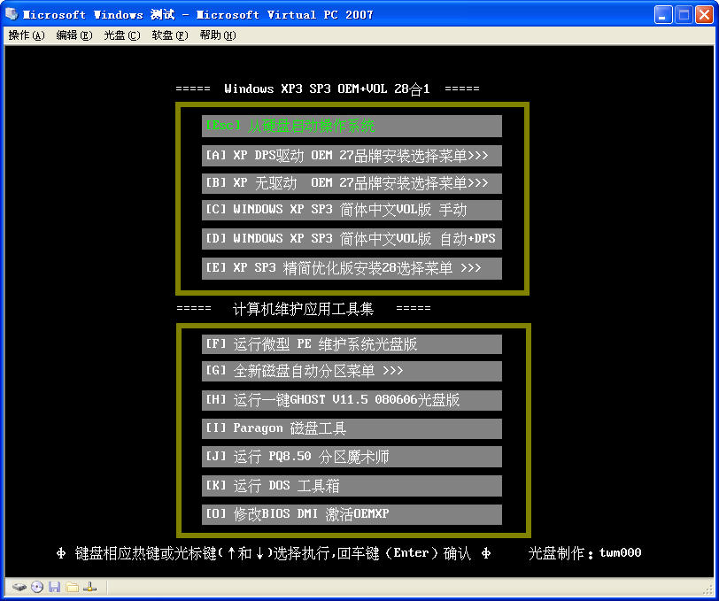
Task: Choose [G] 全新磁盘自动分区菜单 entry
Action: click(352, 371)
